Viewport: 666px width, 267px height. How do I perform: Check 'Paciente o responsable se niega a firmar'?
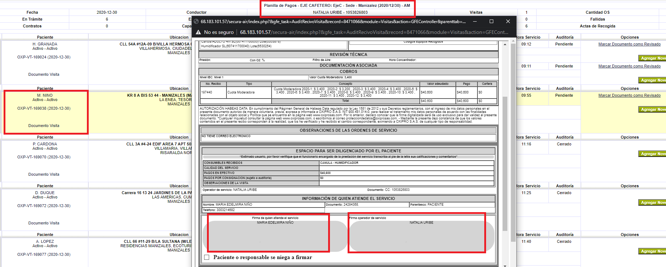[207, 257]
